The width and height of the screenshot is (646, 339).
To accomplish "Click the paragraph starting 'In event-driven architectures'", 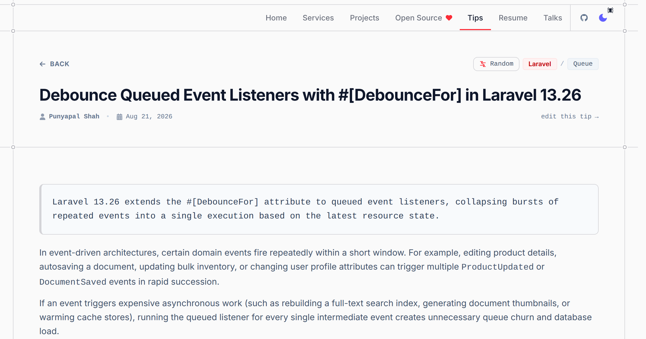I will click(x=298, y=267).
